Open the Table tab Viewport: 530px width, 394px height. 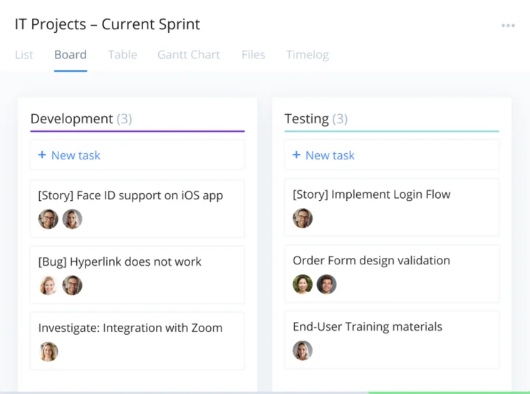[123, 54]
